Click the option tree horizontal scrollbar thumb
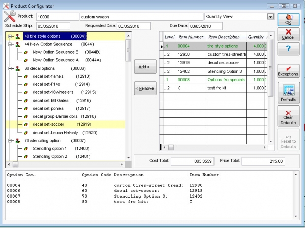 (15, 165)
